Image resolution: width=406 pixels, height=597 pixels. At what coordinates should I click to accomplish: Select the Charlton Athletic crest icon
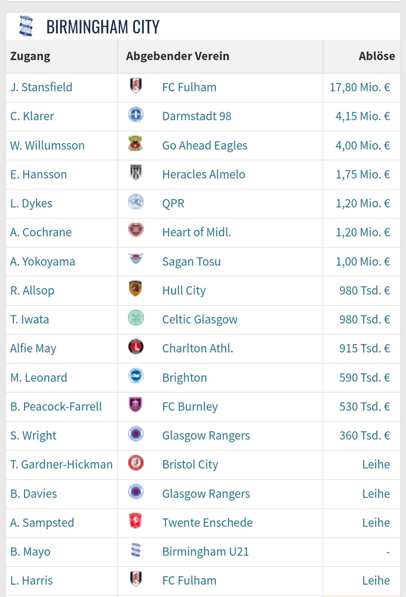[x=136, y=346]
